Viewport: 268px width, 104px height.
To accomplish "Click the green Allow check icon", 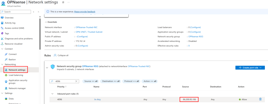I will pos(240,99).
